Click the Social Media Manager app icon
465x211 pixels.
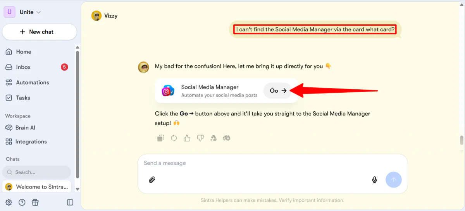pos(168,91)
